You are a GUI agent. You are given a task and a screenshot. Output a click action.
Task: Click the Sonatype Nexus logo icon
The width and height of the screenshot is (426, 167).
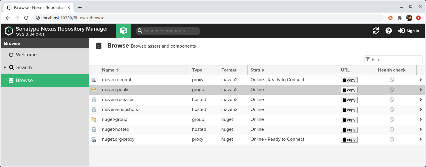tap(9, 31)
